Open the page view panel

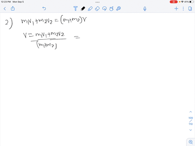(190, 9)
